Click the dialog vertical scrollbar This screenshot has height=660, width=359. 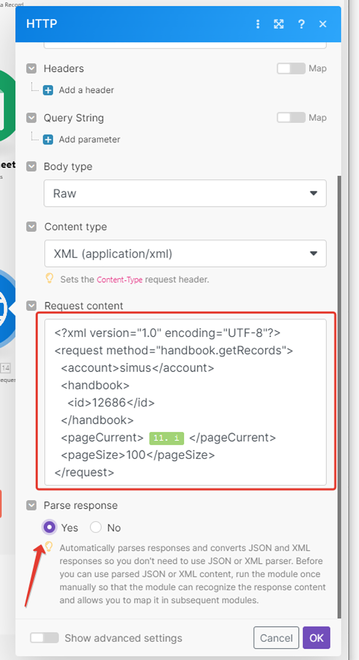(x=339, y=396)
